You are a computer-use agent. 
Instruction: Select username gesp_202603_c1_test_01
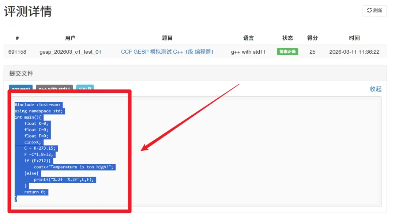pos(70,52)
